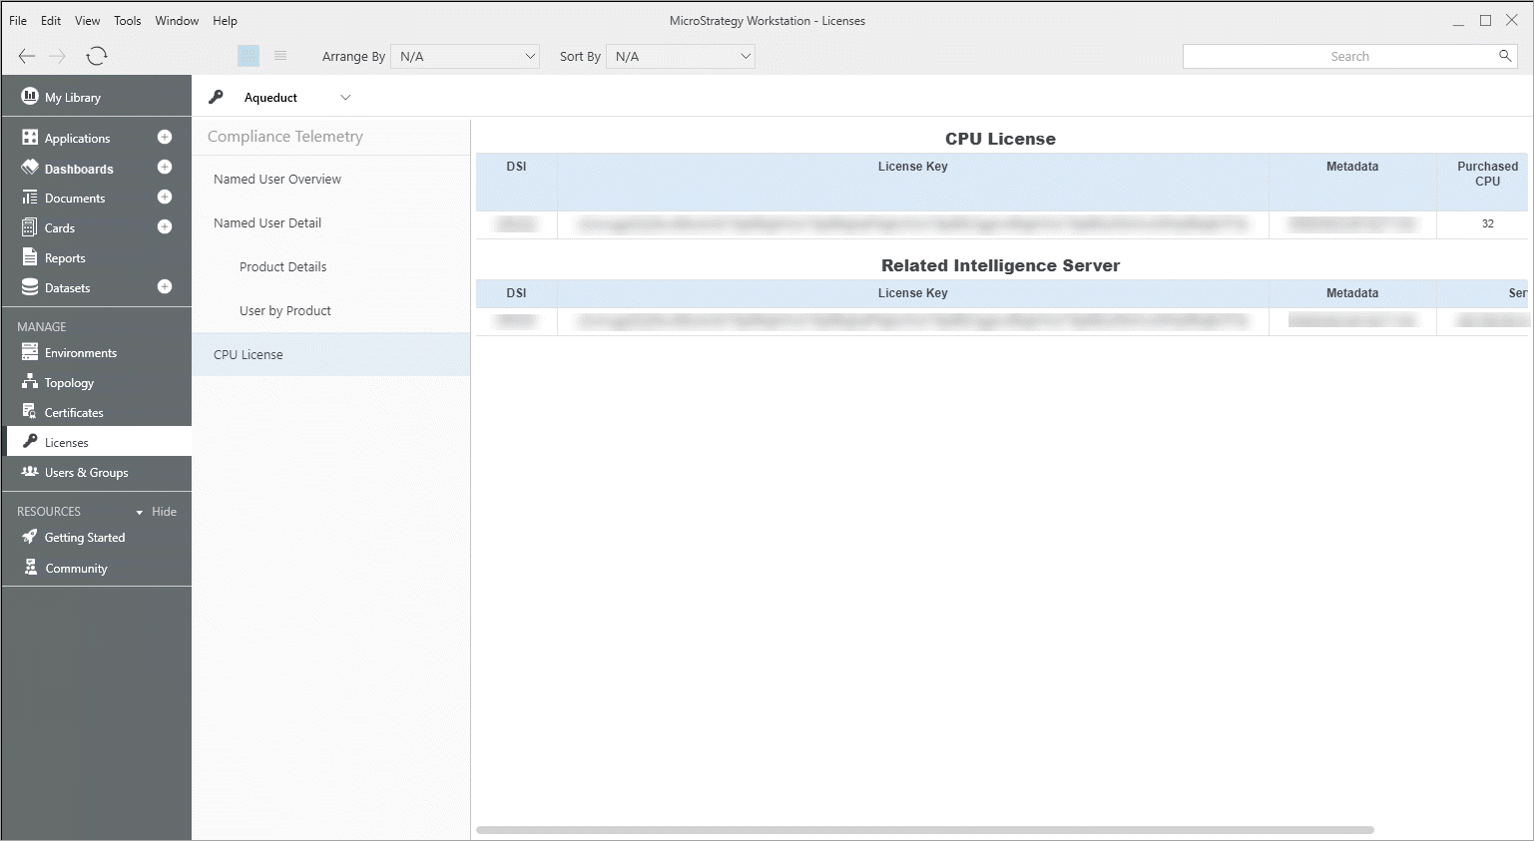Select Named User Overview
1534x841 pixels.
pyautogui.click(x=277, y=180)
